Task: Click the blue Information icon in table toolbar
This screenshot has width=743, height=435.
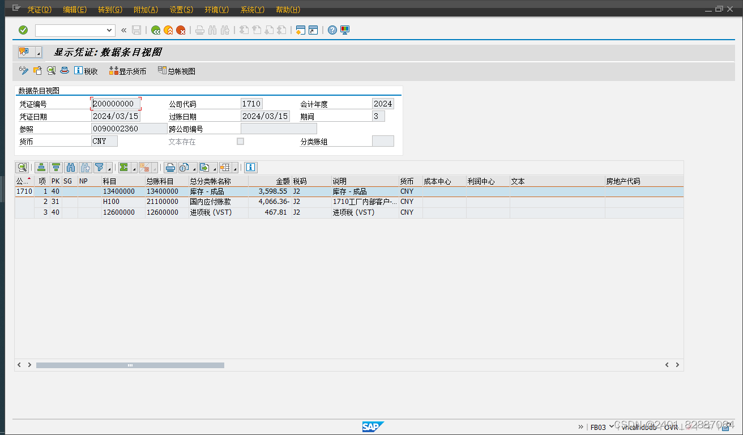Action: [x=251, y=167]
